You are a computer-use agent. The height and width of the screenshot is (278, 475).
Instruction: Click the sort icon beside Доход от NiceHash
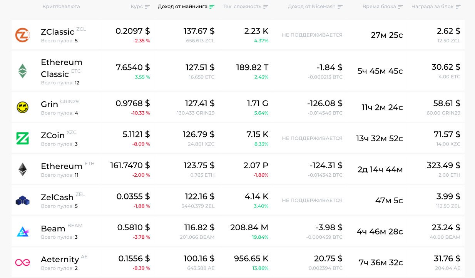click(x=340, y=7)
